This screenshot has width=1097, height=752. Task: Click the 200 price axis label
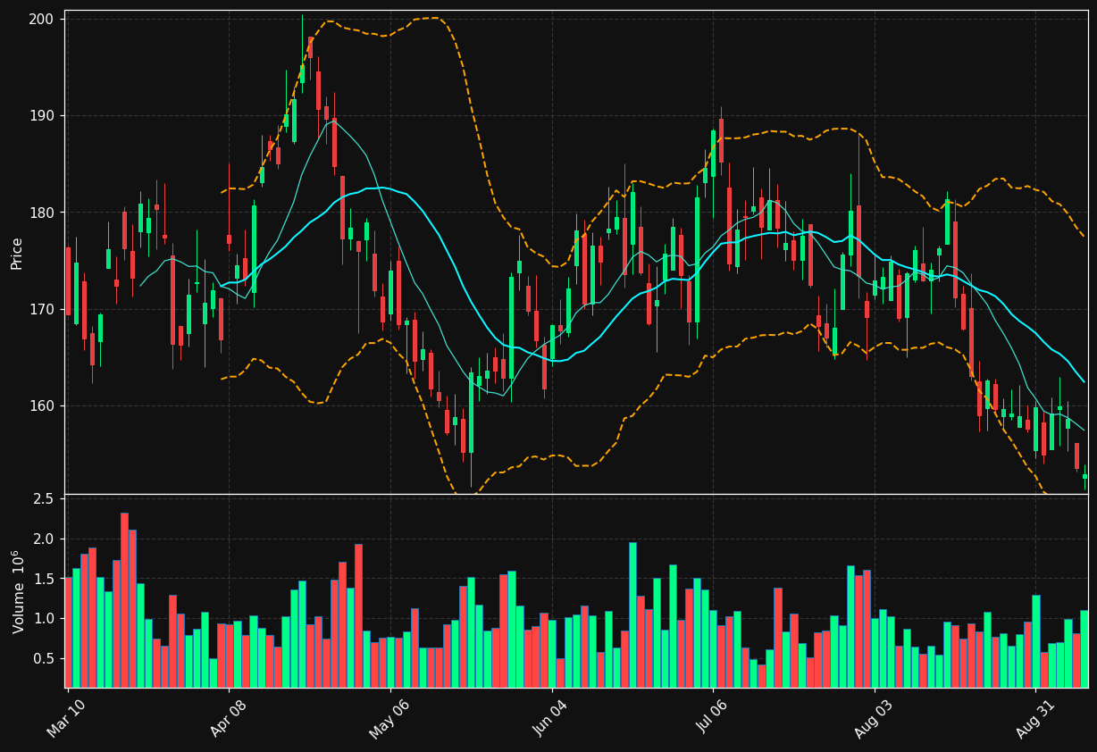click(43, 19)
